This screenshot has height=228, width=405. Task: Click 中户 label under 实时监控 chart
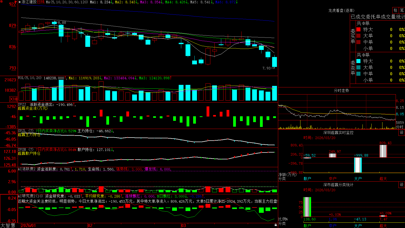coord(333,179)
